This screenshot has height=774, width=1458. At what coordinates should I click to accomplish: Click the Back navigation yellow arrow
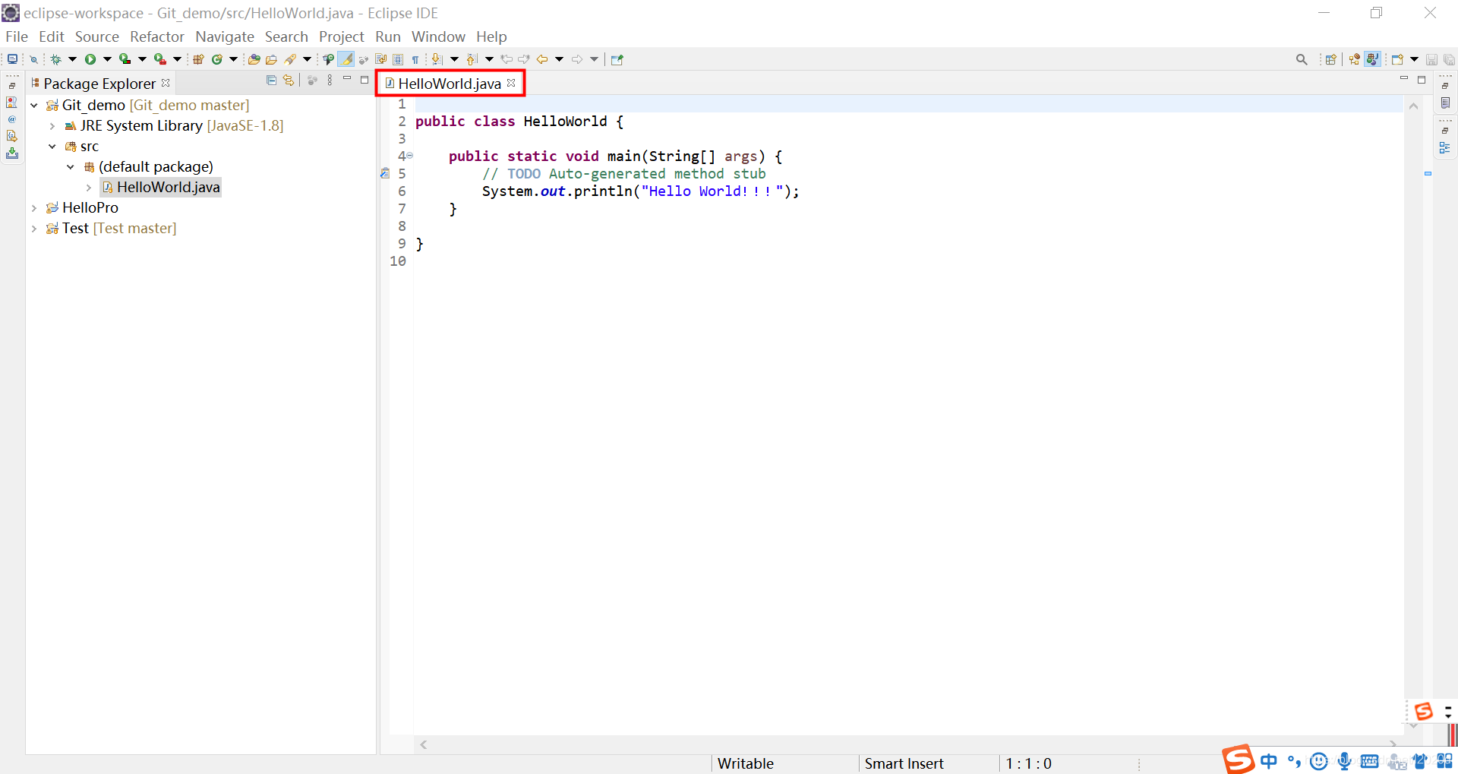(x=542, y=59)
